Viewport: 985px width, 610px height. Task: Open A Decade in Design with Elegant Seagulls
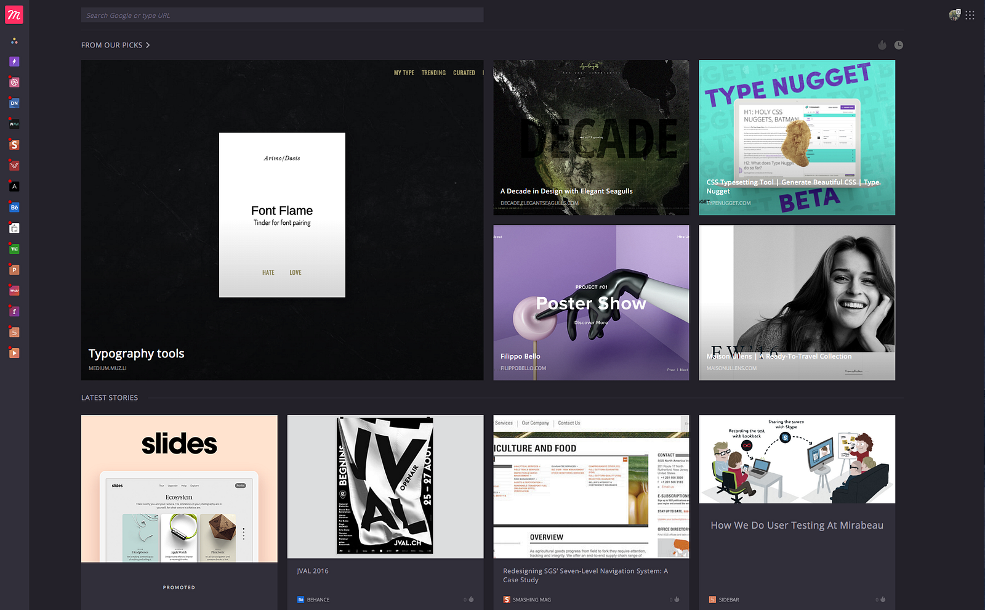click(x=591, y=137)
